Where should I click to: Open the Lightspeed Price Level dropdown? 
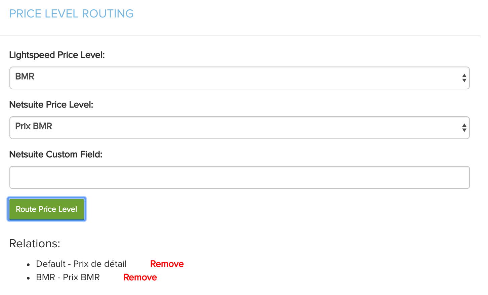pyautogui.click(x=239, y=78)
